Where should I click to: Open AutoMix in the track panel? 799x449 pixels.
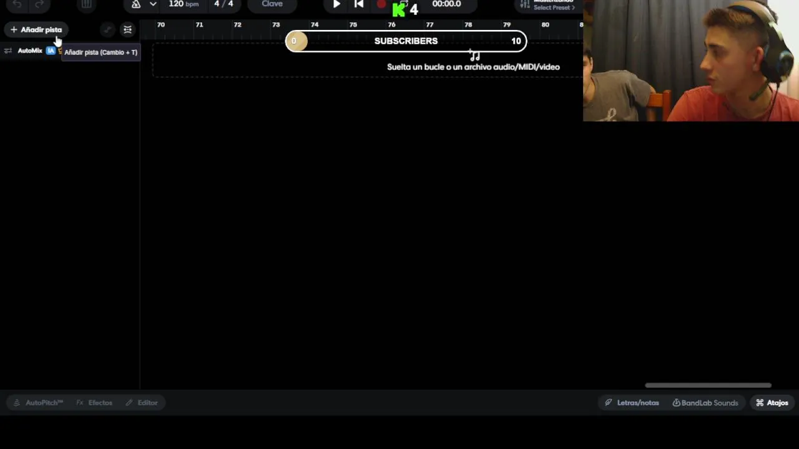pos(30,51)
